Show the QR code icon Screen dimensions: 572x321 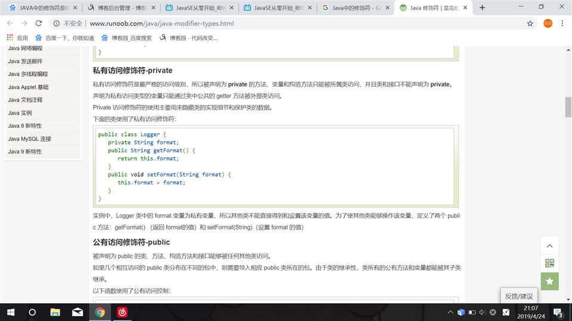[x=549, y=263]
